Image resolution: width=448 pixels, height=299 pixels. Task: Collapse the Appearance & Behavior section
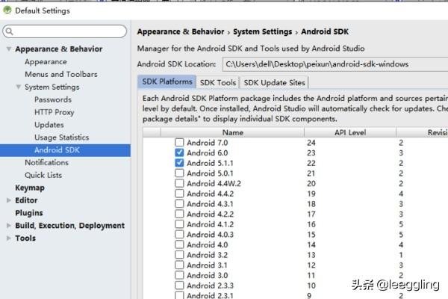click(x=9, y=49)
